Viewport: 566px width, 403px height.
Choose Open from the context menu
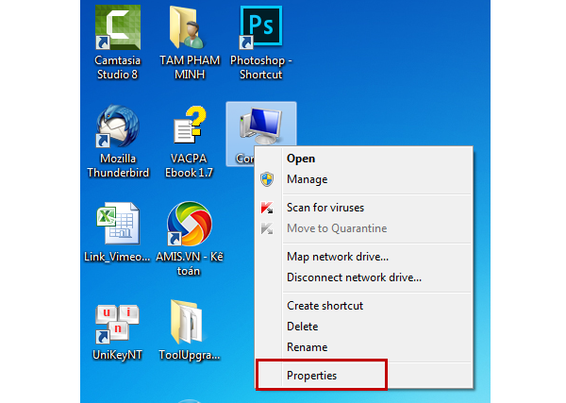pyautogui.click(x=301, y=159)
